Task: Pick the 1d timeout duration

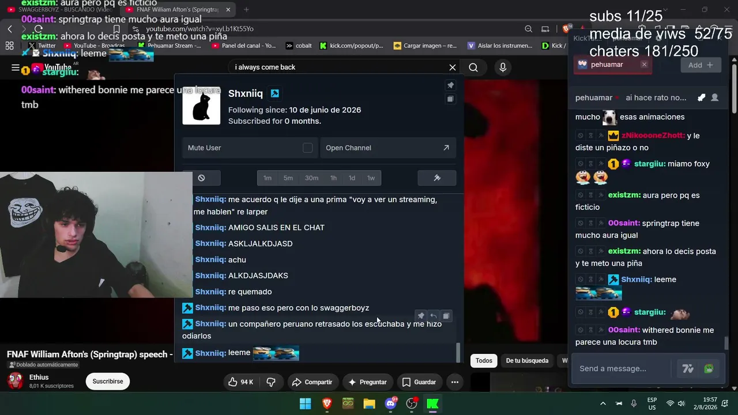Action: 352,178
